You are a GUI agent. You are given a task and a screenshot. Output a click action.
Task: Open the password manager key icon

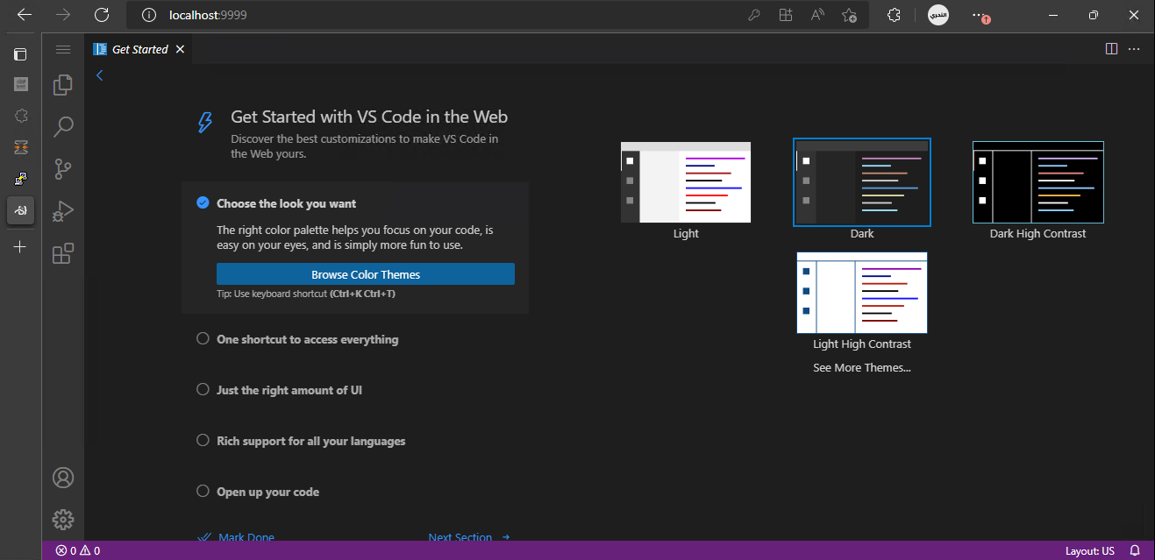point(753,15)
